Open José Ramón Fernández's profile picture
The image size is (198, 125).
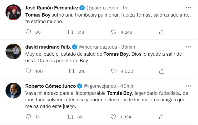13,12
